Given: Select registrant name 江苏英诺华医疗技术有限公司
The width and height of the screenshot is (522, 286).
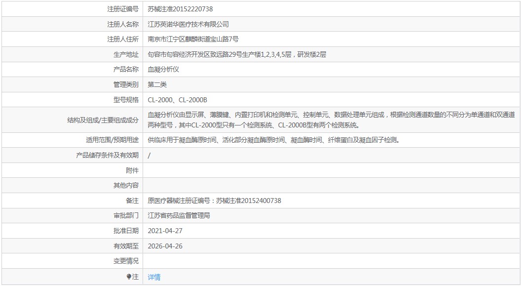Looking at the screenshot, I should [188, 24].
